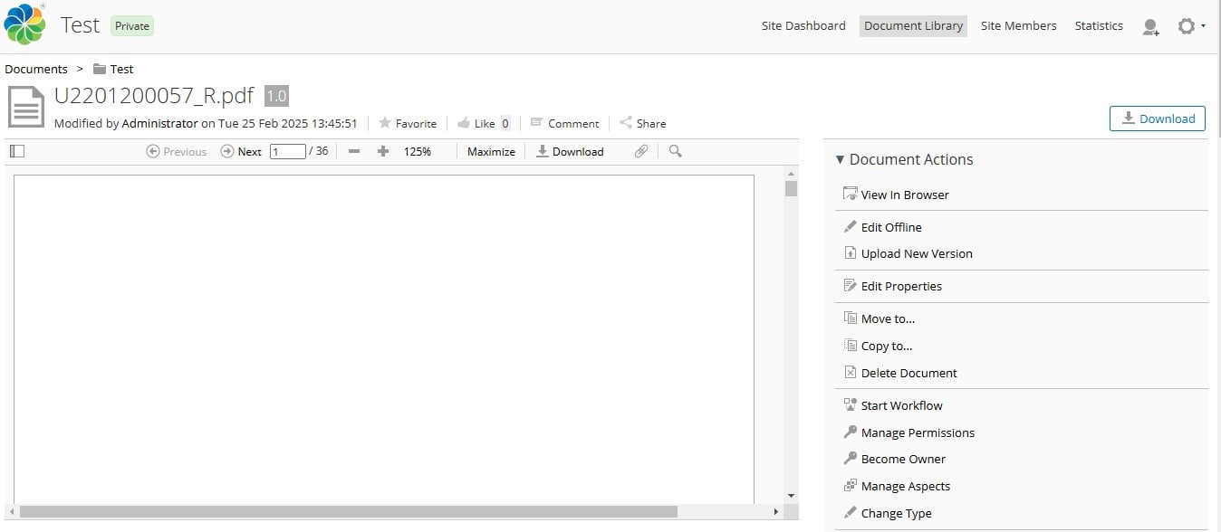Click the top-right Download button

(1158, 119)
